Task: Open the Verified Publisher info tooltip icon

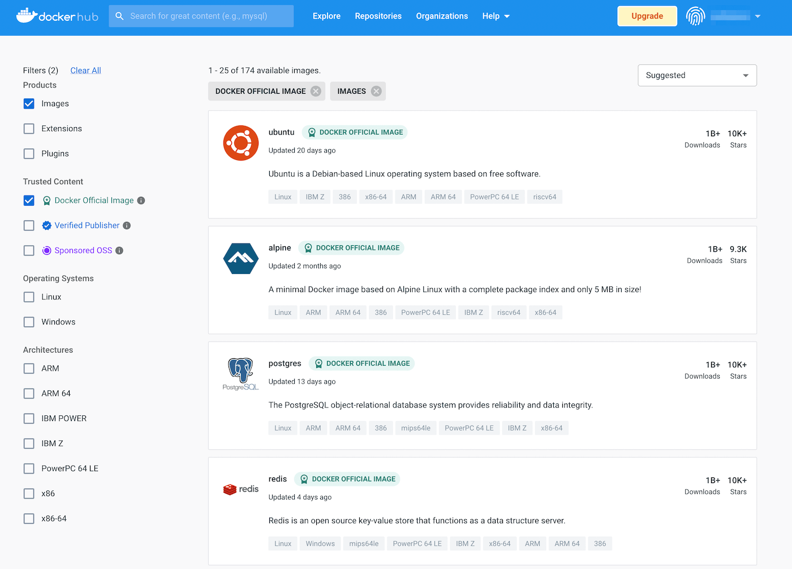Action: 127,225
